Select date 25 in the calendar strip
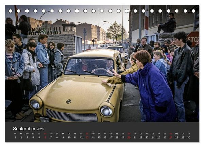The width and height of the screenshot is (204, 147). [x=159, y=137]
